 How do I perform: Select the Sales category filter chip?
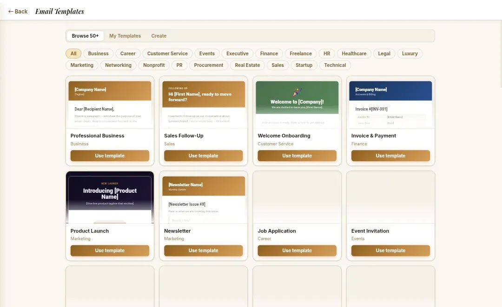pyautogui.click(x=277, y=65)
